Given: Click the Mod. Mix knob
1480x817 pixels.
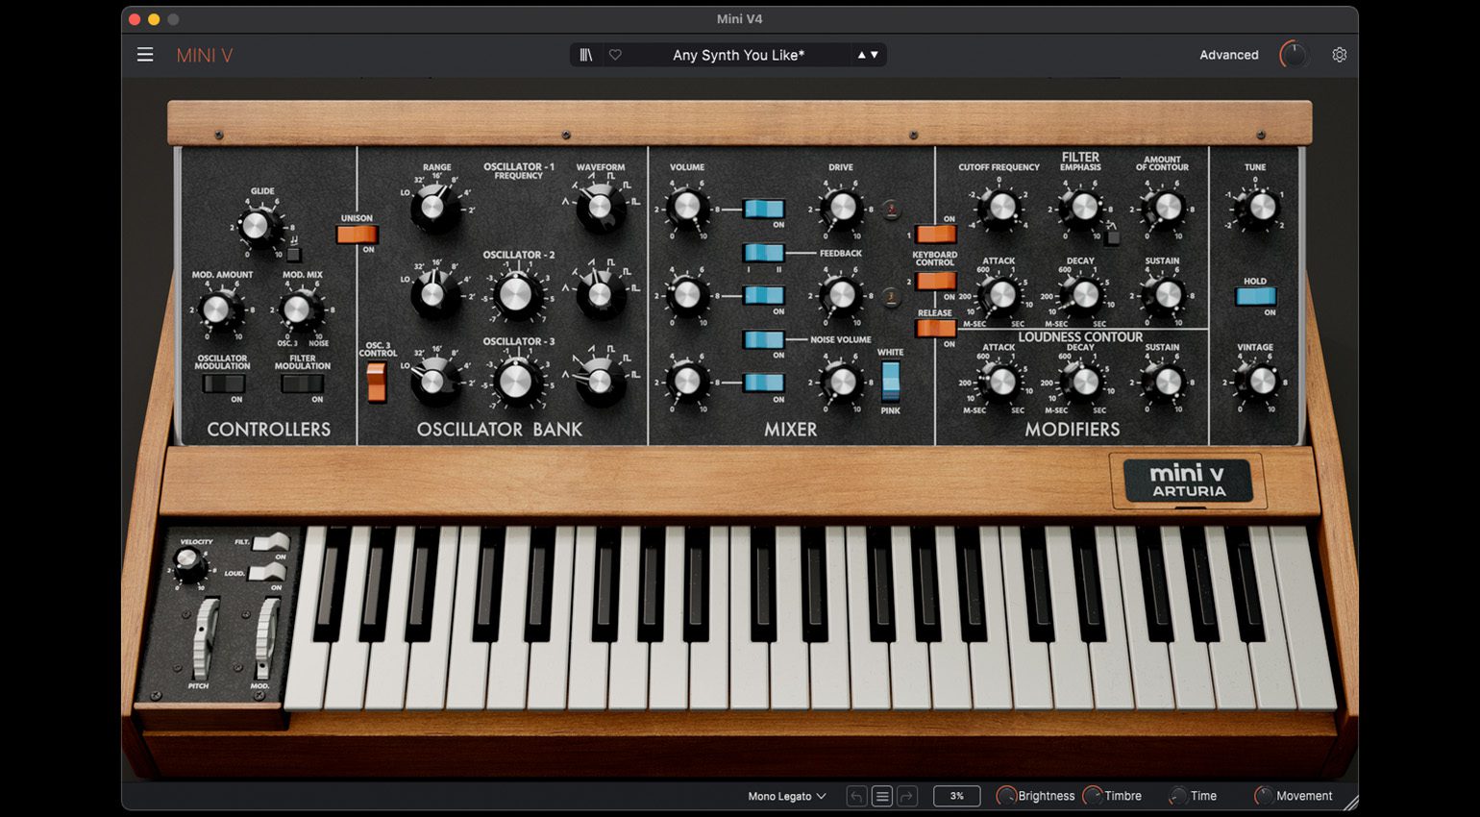Looking at the screenshot, I should [x=298, y=309].
